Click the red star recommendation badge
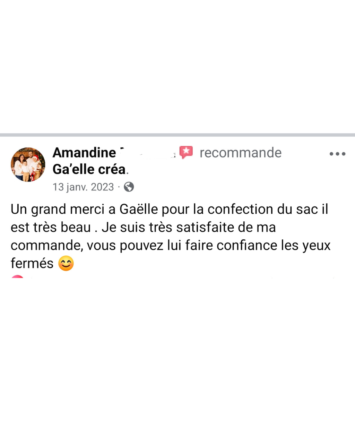 coord(186,152)
